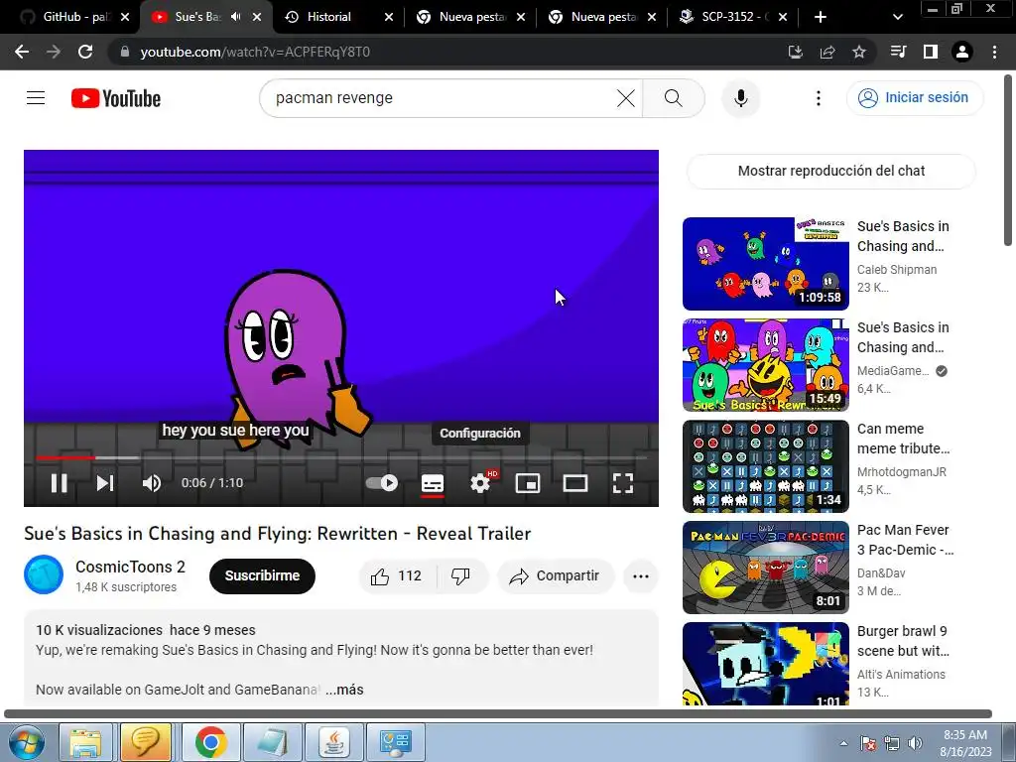Start voice search with microphone icon
Image resolution: width=1016 pixels, height=762 pixels.
point(740,98)
